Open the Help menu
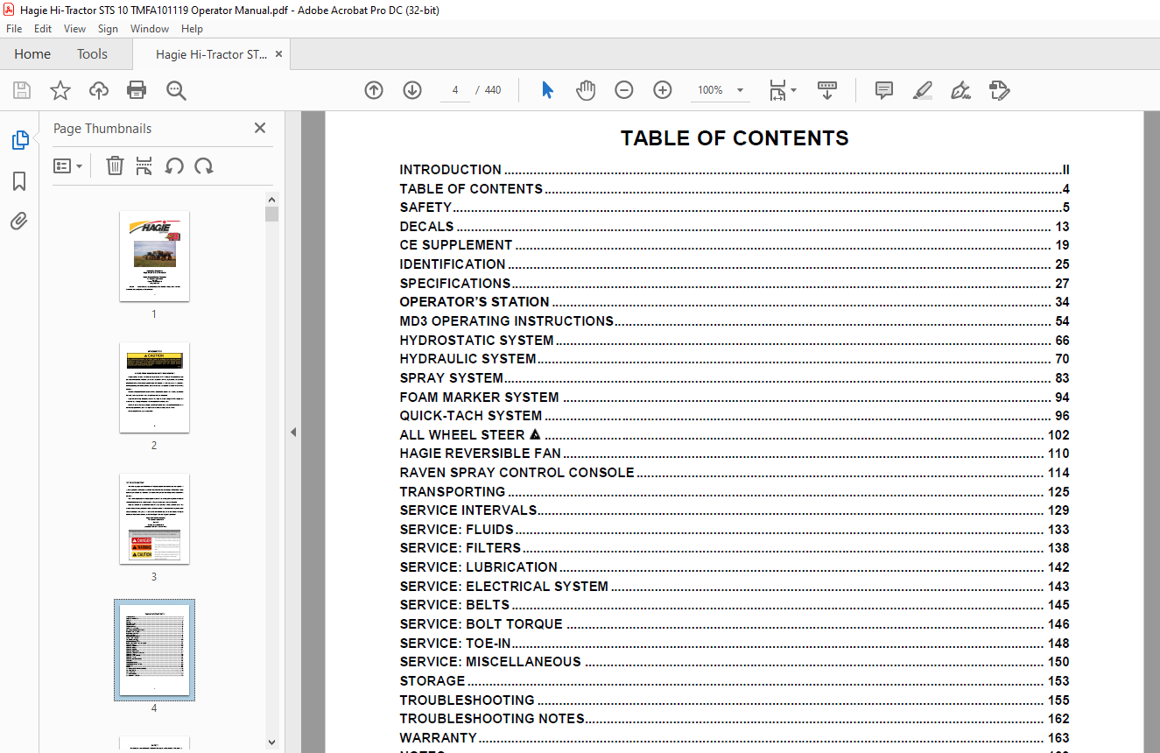Image resolution: width=1160 pixels, height=753 pixels. (192, 29)
